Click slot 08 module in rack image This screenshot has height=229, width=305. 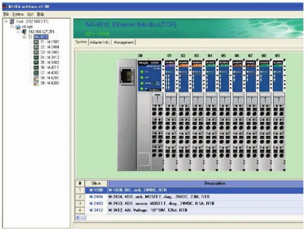[265, 115]
